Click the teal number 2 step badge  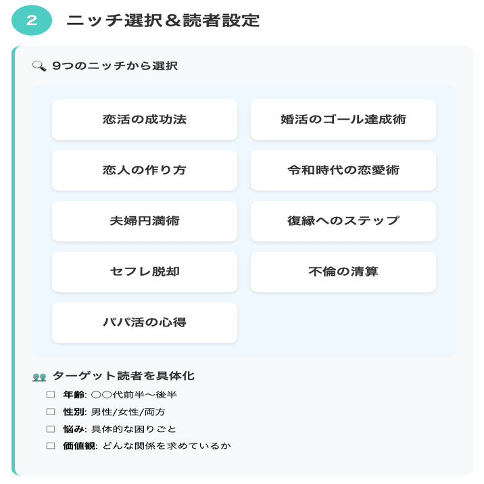tap(32, 20)
